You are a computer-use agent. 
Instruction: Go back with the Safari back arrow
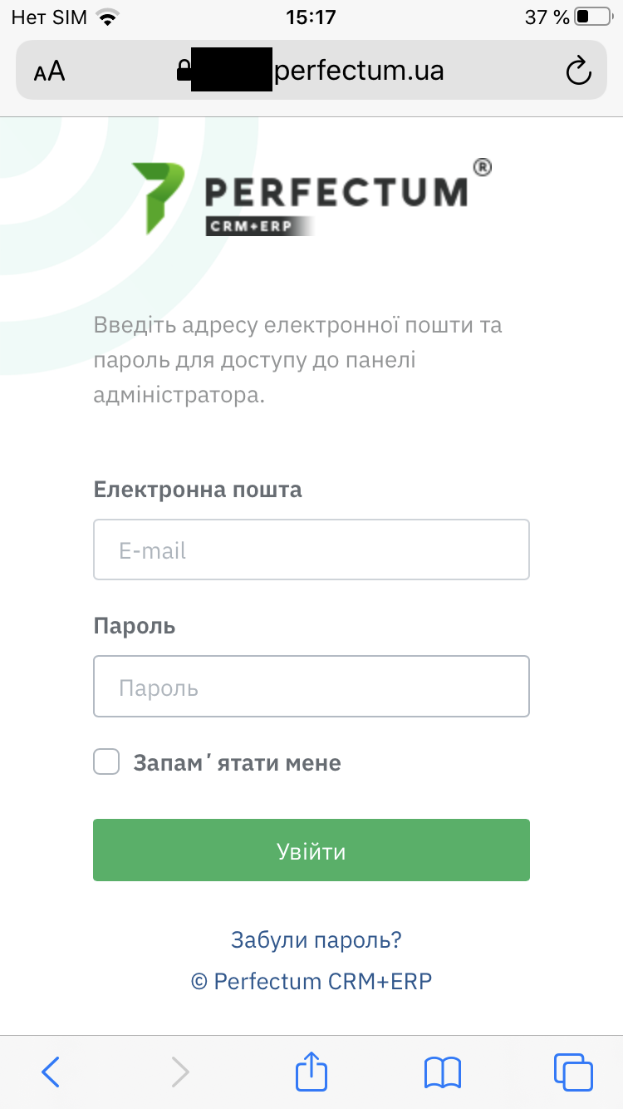pos(51,1072)
